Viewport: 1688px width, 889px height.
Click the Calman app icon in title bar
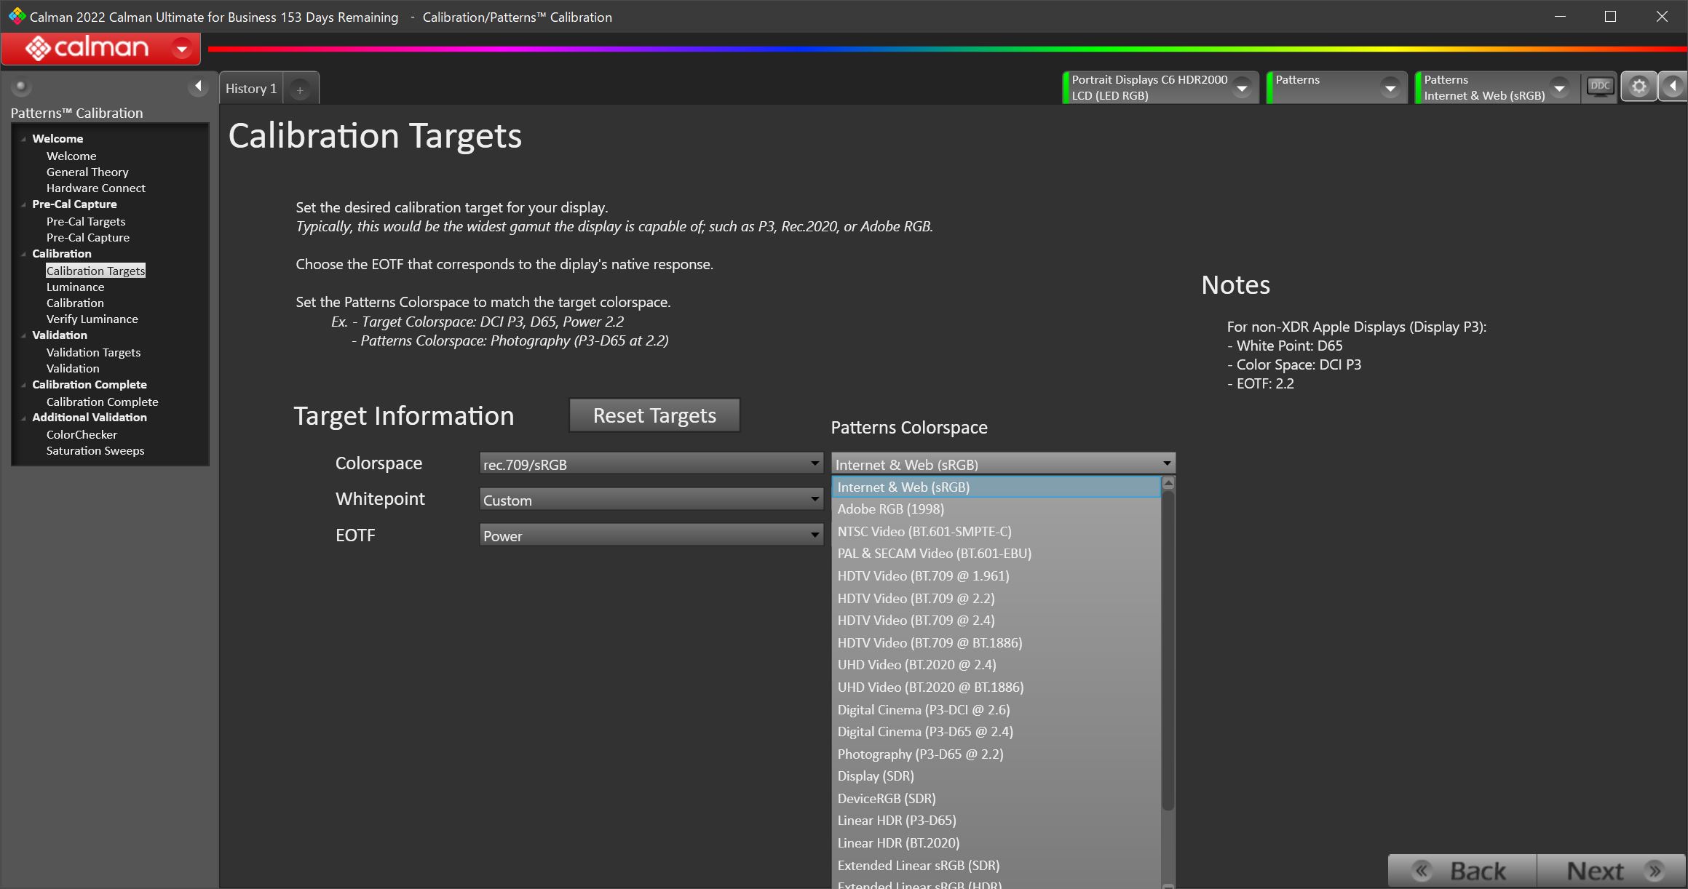click(x=17, y=16)
